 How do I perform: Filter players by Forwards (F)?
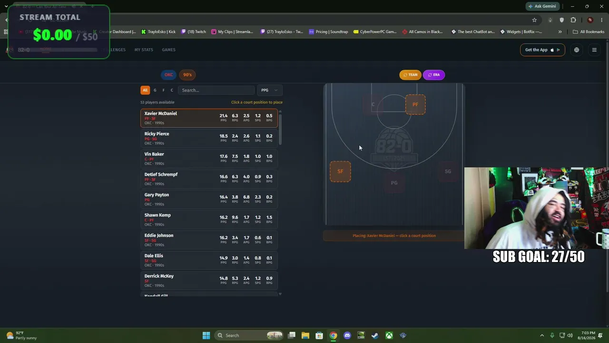pyautogui.click(x=163, y=90)
